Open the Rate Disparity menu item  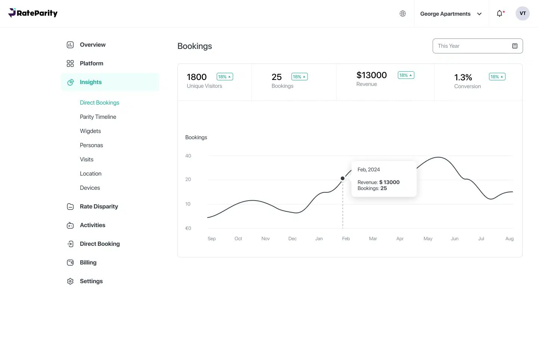(99, 207)
